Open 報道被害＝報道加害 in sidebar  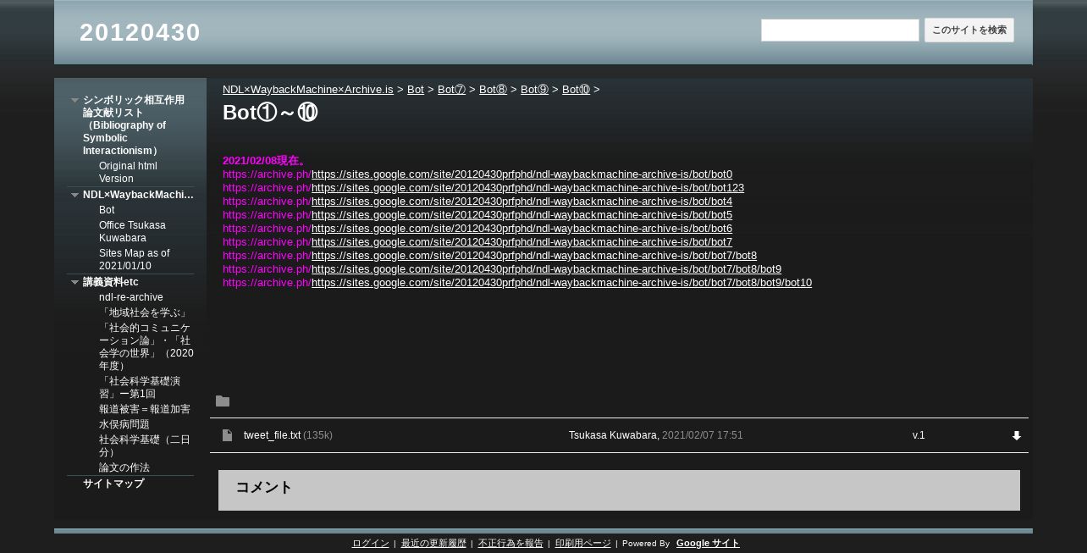point(145,409)
